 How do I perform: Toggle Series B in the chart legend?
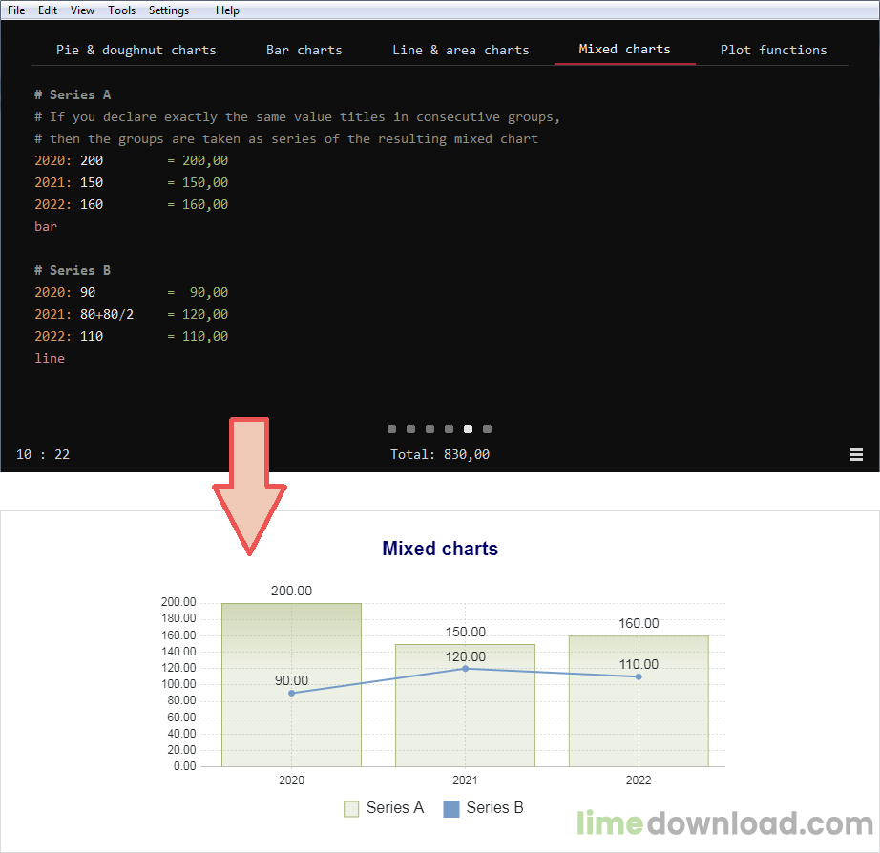[x=483, y=808]
